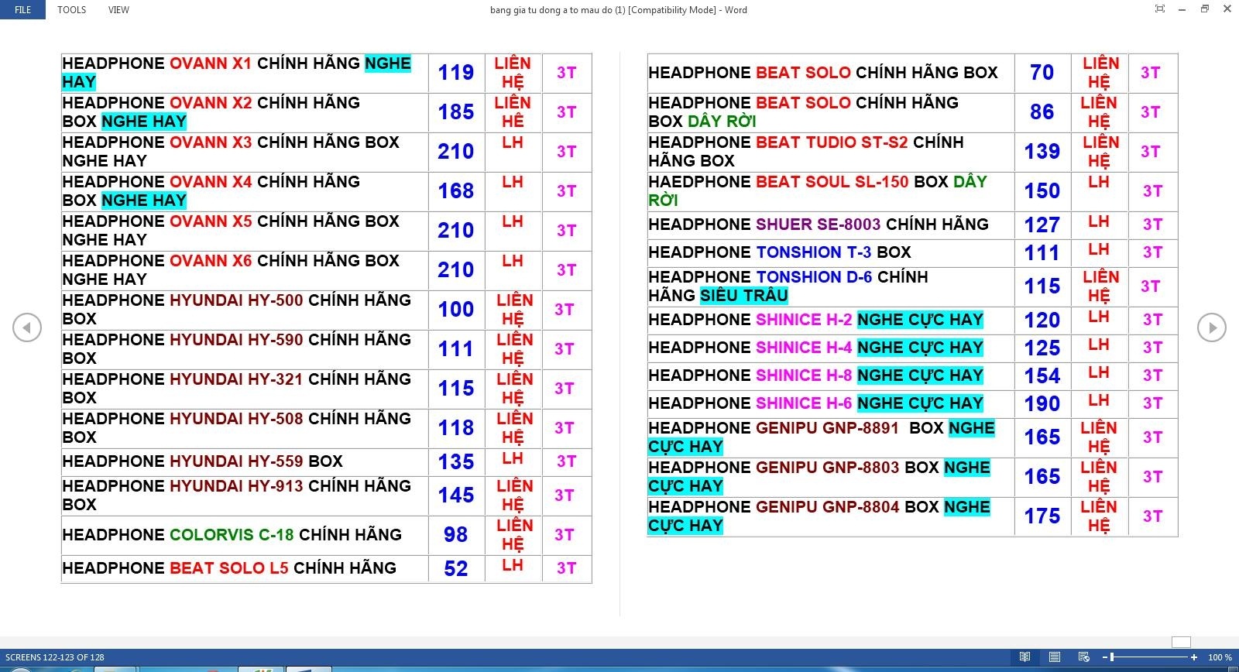Select the price 119 cell

(x=456, y=73)
